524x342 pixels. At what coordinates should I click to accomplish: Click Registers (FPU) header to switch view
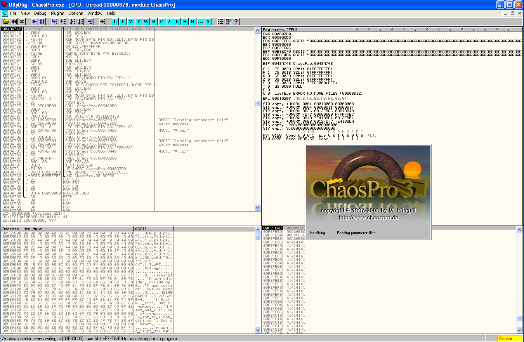[280, 30]
